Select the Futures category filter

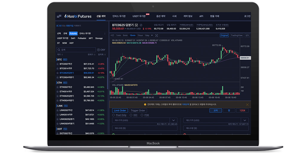click(x=73, y=33)
